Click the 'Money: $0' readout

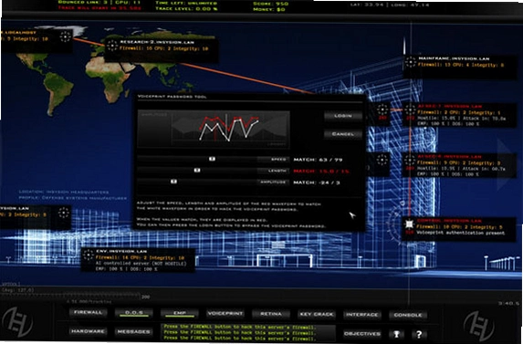[x=269, y=9]
